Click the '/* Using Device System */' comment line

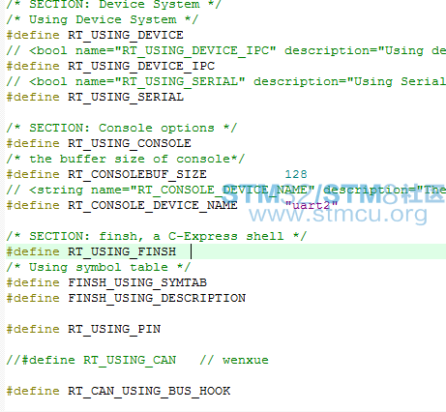[x=103, y=19]
